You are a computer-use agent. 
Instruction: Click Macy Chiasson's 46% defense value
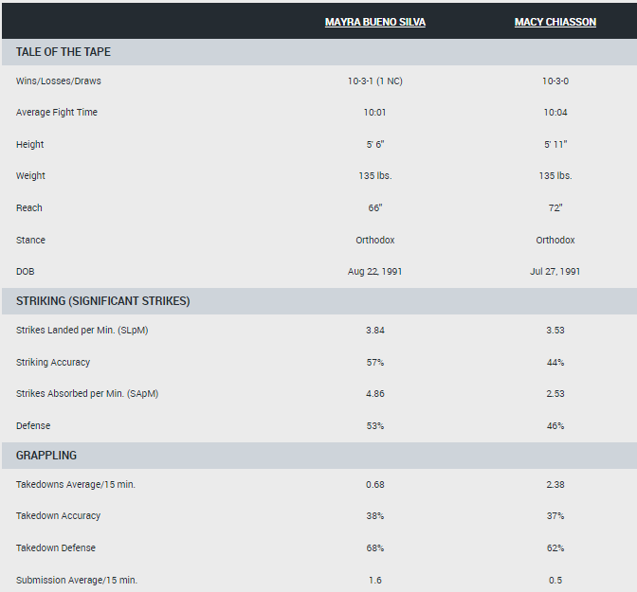pyautogui.click(x=555, y=426)
